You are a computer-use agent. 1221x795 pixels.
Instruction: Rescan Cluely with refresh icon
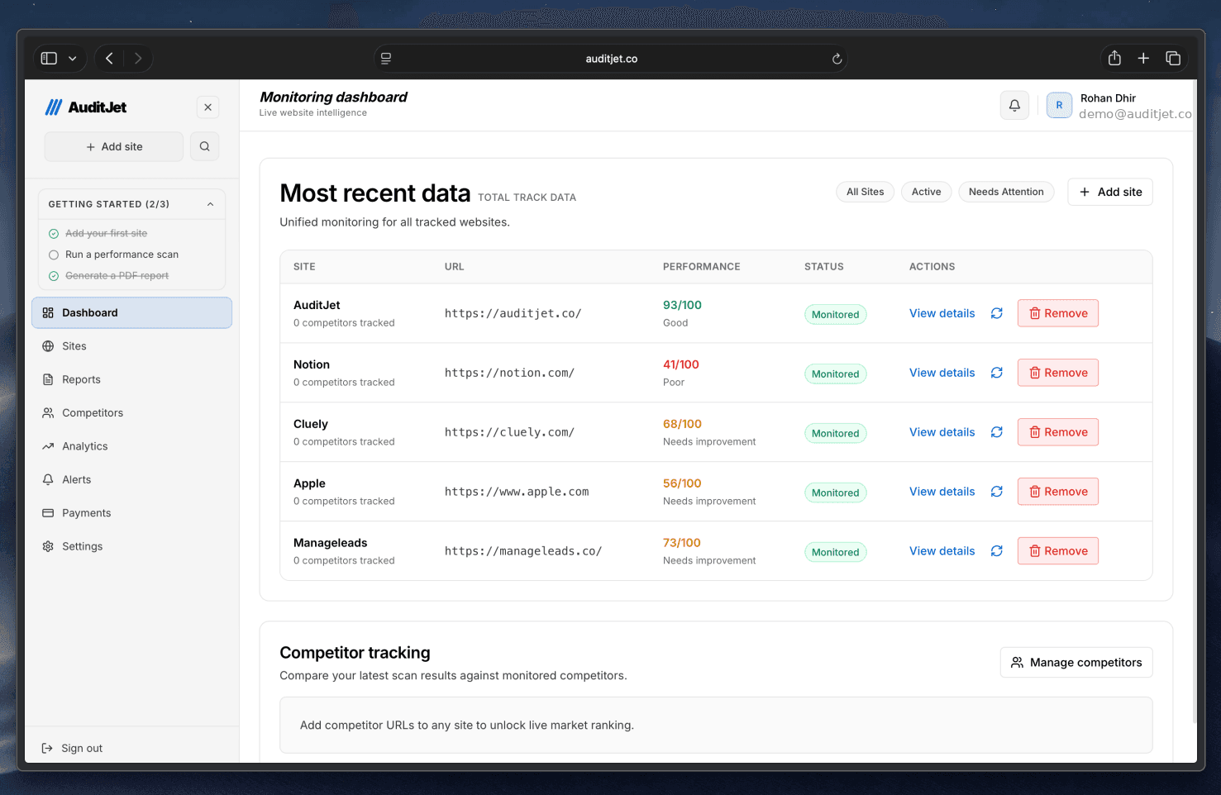point(996,432)
